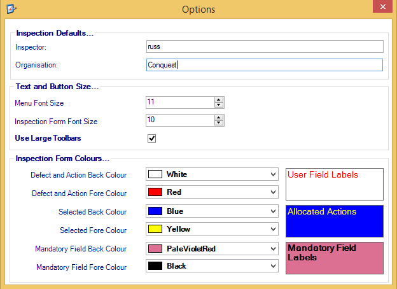Click the white colour swatch
Image resolution: width=397 pixels, height=289 pixels.
coord(155,174)
